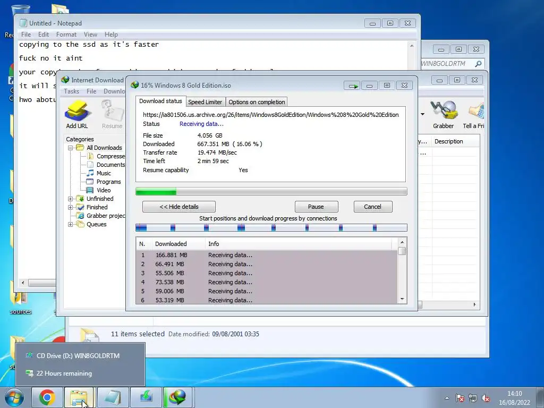Open the download-arrow app in the taskbar

tap(146, 397)
